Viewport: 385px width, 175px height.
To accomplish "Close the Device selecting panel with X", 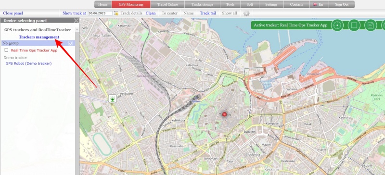I will point(77,21).
